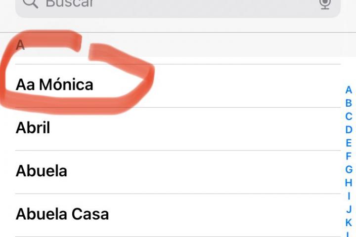
Task: Tap the microphone dictation icon
Action: click(x=325, y=4)
